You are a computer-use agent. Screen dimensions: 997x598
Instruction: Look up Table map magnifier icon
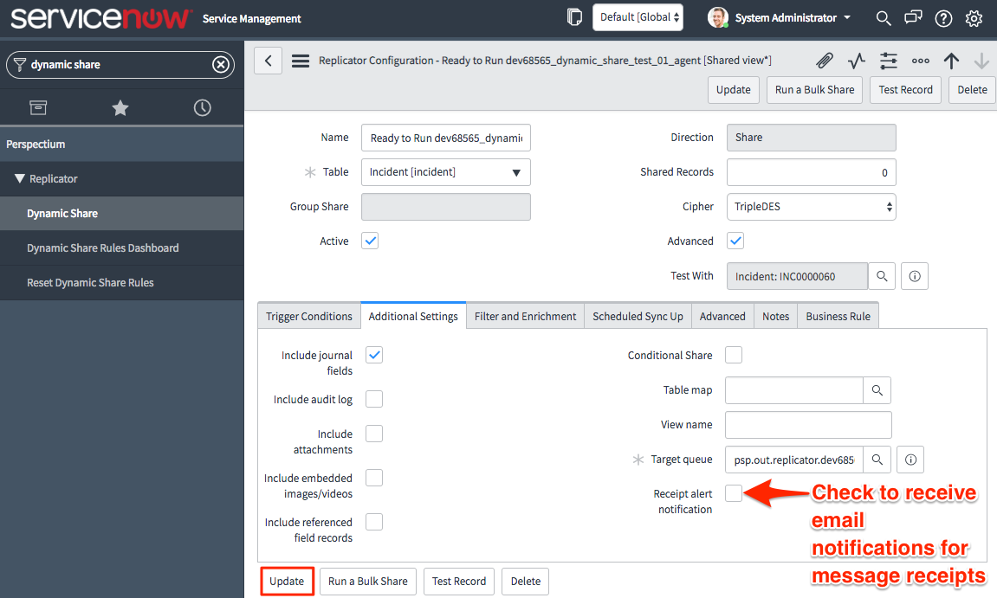[877, 390]
